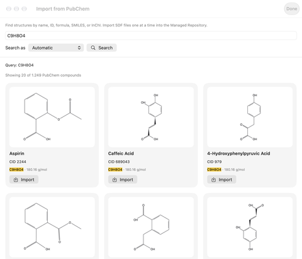Click the instructions text about finding structures
The width and height of the screenshot is (302, 259).
(x=106, y=25)
